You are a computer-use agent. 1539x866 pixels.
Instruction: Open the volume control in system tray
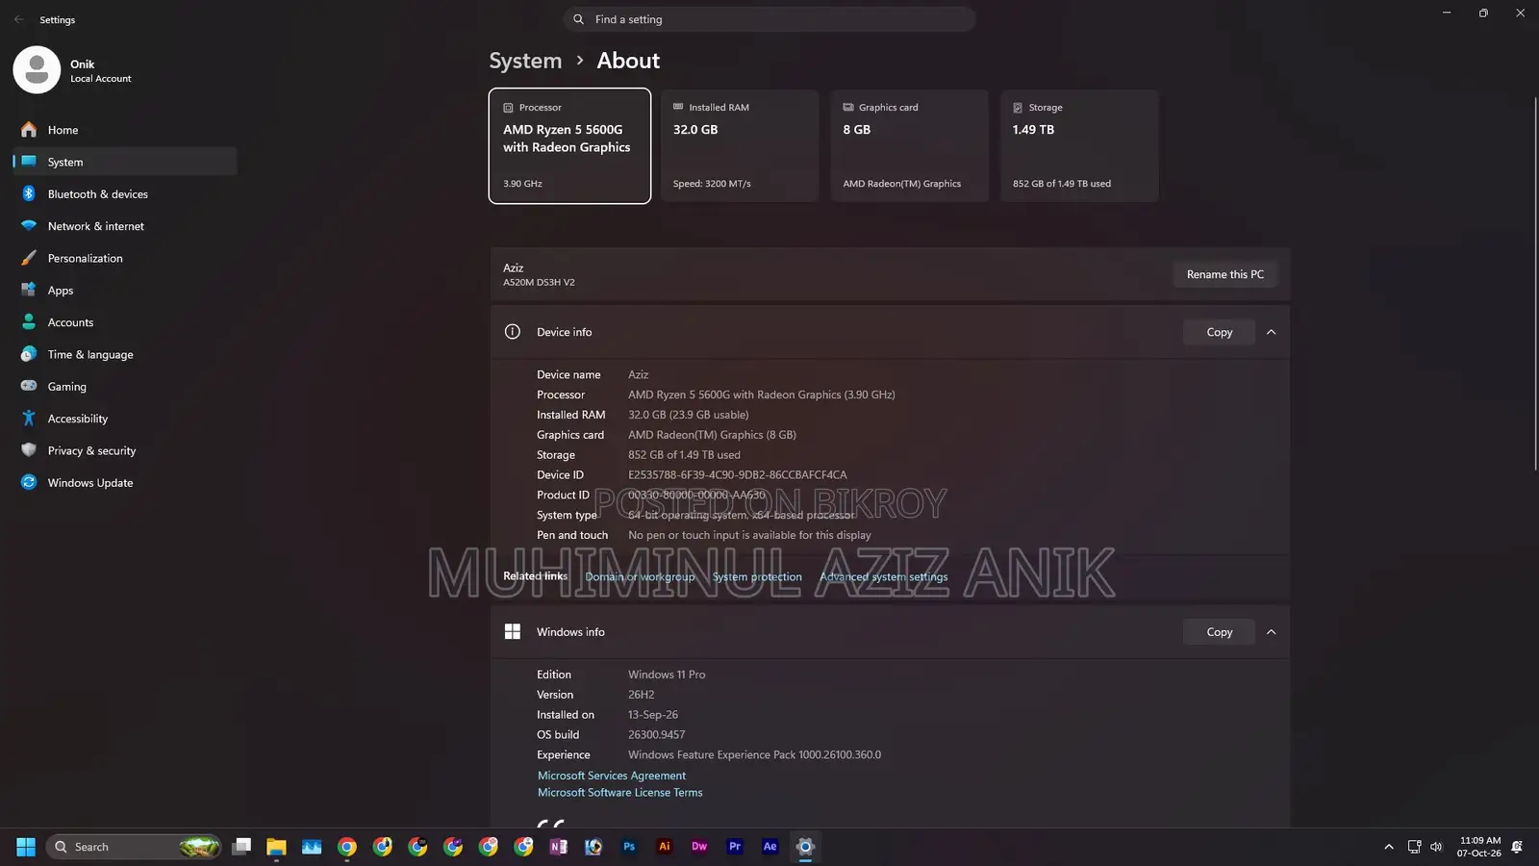1436,847
